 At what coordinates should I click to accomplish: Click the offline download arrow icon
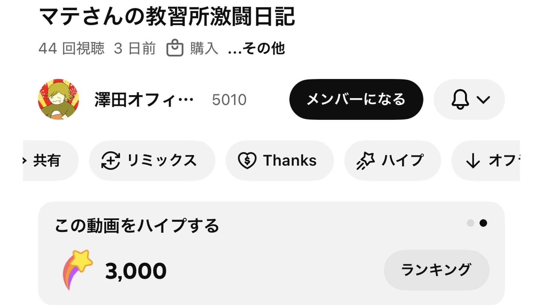tap(473, 160)
